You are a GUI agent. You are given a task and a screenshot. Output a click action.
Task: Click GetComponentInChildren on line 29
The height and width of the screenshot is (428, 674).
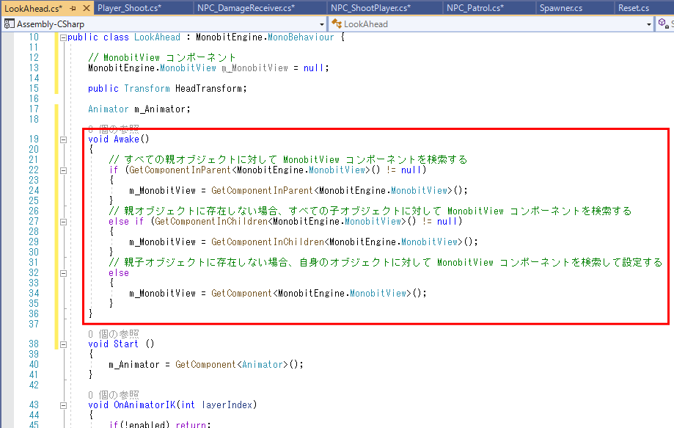(268, 242)
